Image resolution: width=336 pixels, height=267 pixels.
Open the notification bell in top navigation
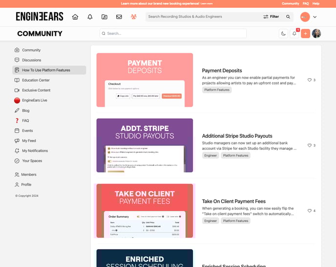(90, 17)
